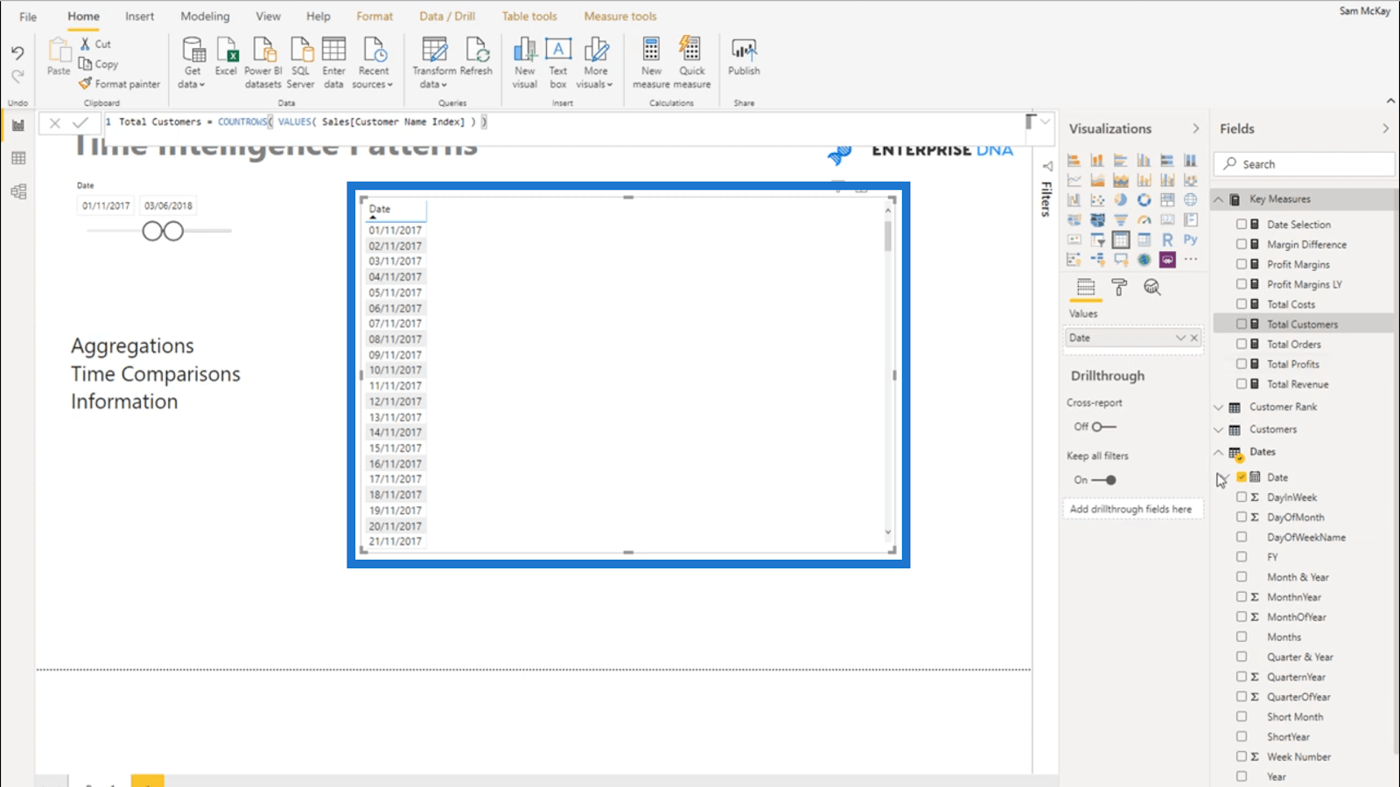This screenshot has width=1400, height=787.
Task: Choose the Line chart visualization
Action: click(1074, 180)
